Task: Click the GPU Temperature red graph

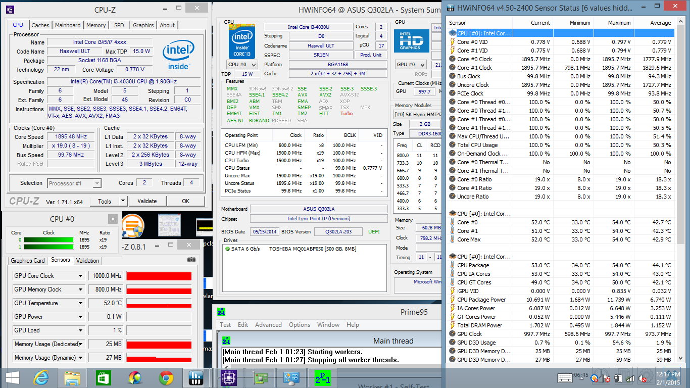Action: (159, 303)
